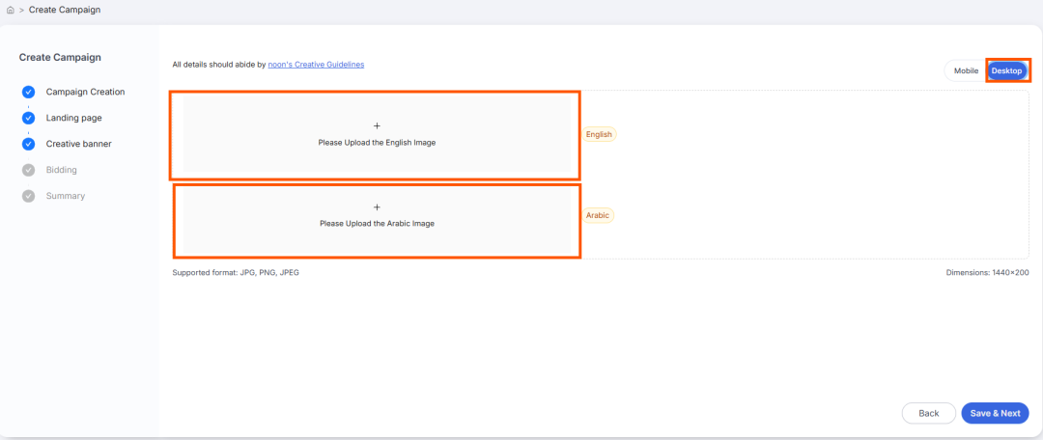Click the Arabic language tag
The width and height of the screenshot is (1043, 440).
click(598, 215)
